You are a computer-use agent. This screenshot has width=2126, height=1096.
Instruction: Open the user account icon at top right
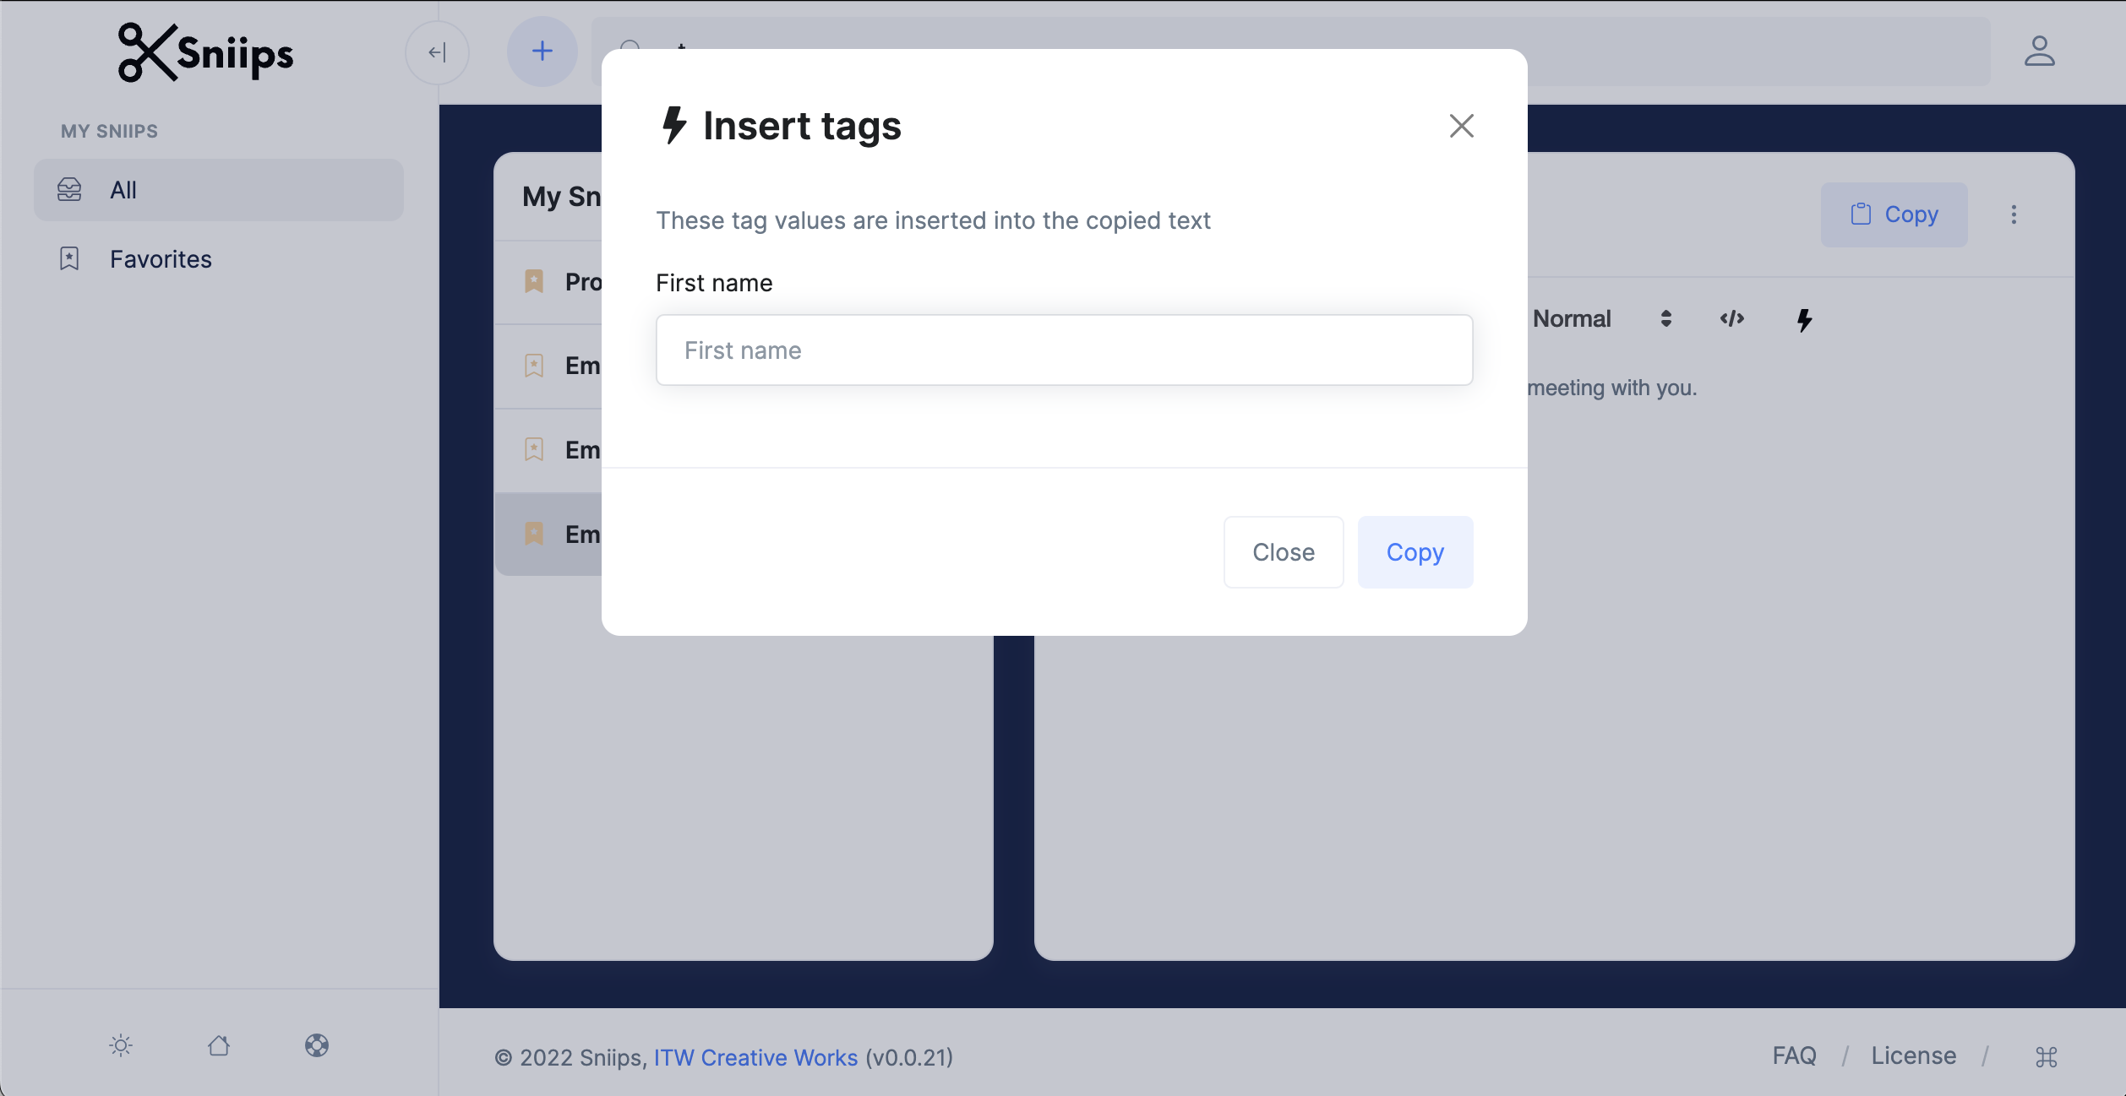(2041, 52)
